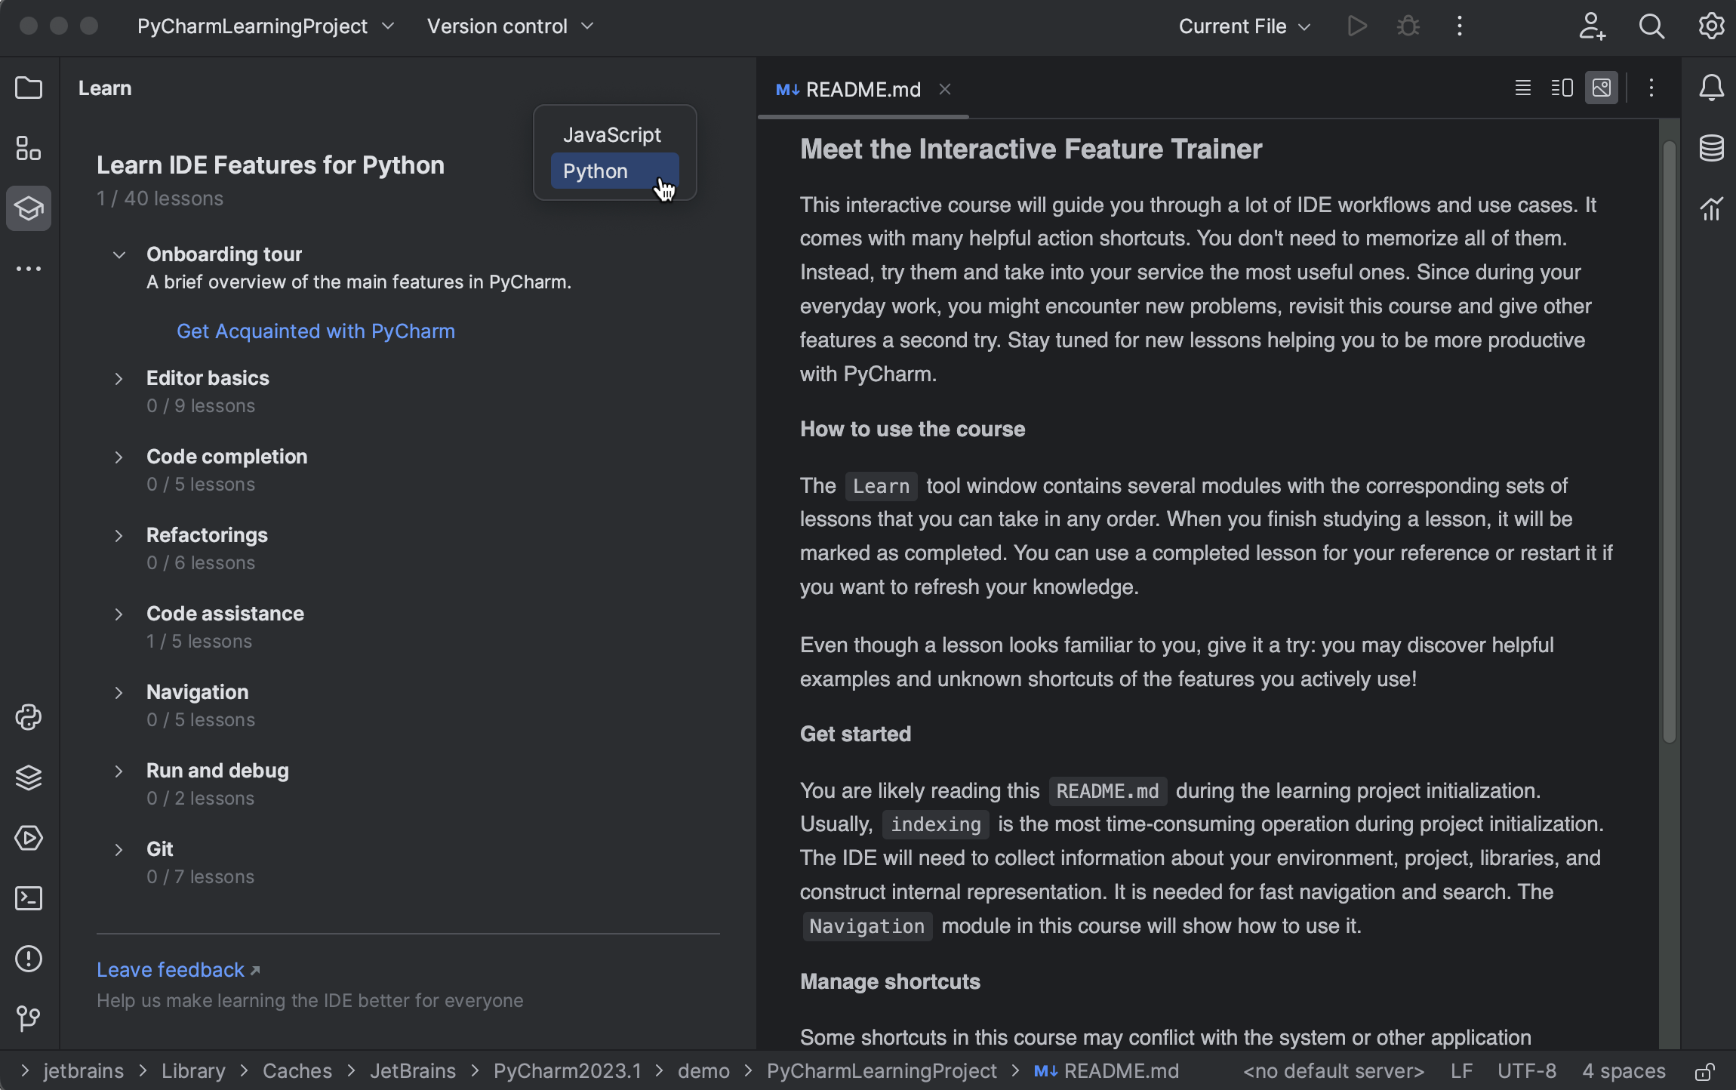Select Python in the language popup
Image resolution: width=1736 pixels, height=1090 pixels.
613,171
